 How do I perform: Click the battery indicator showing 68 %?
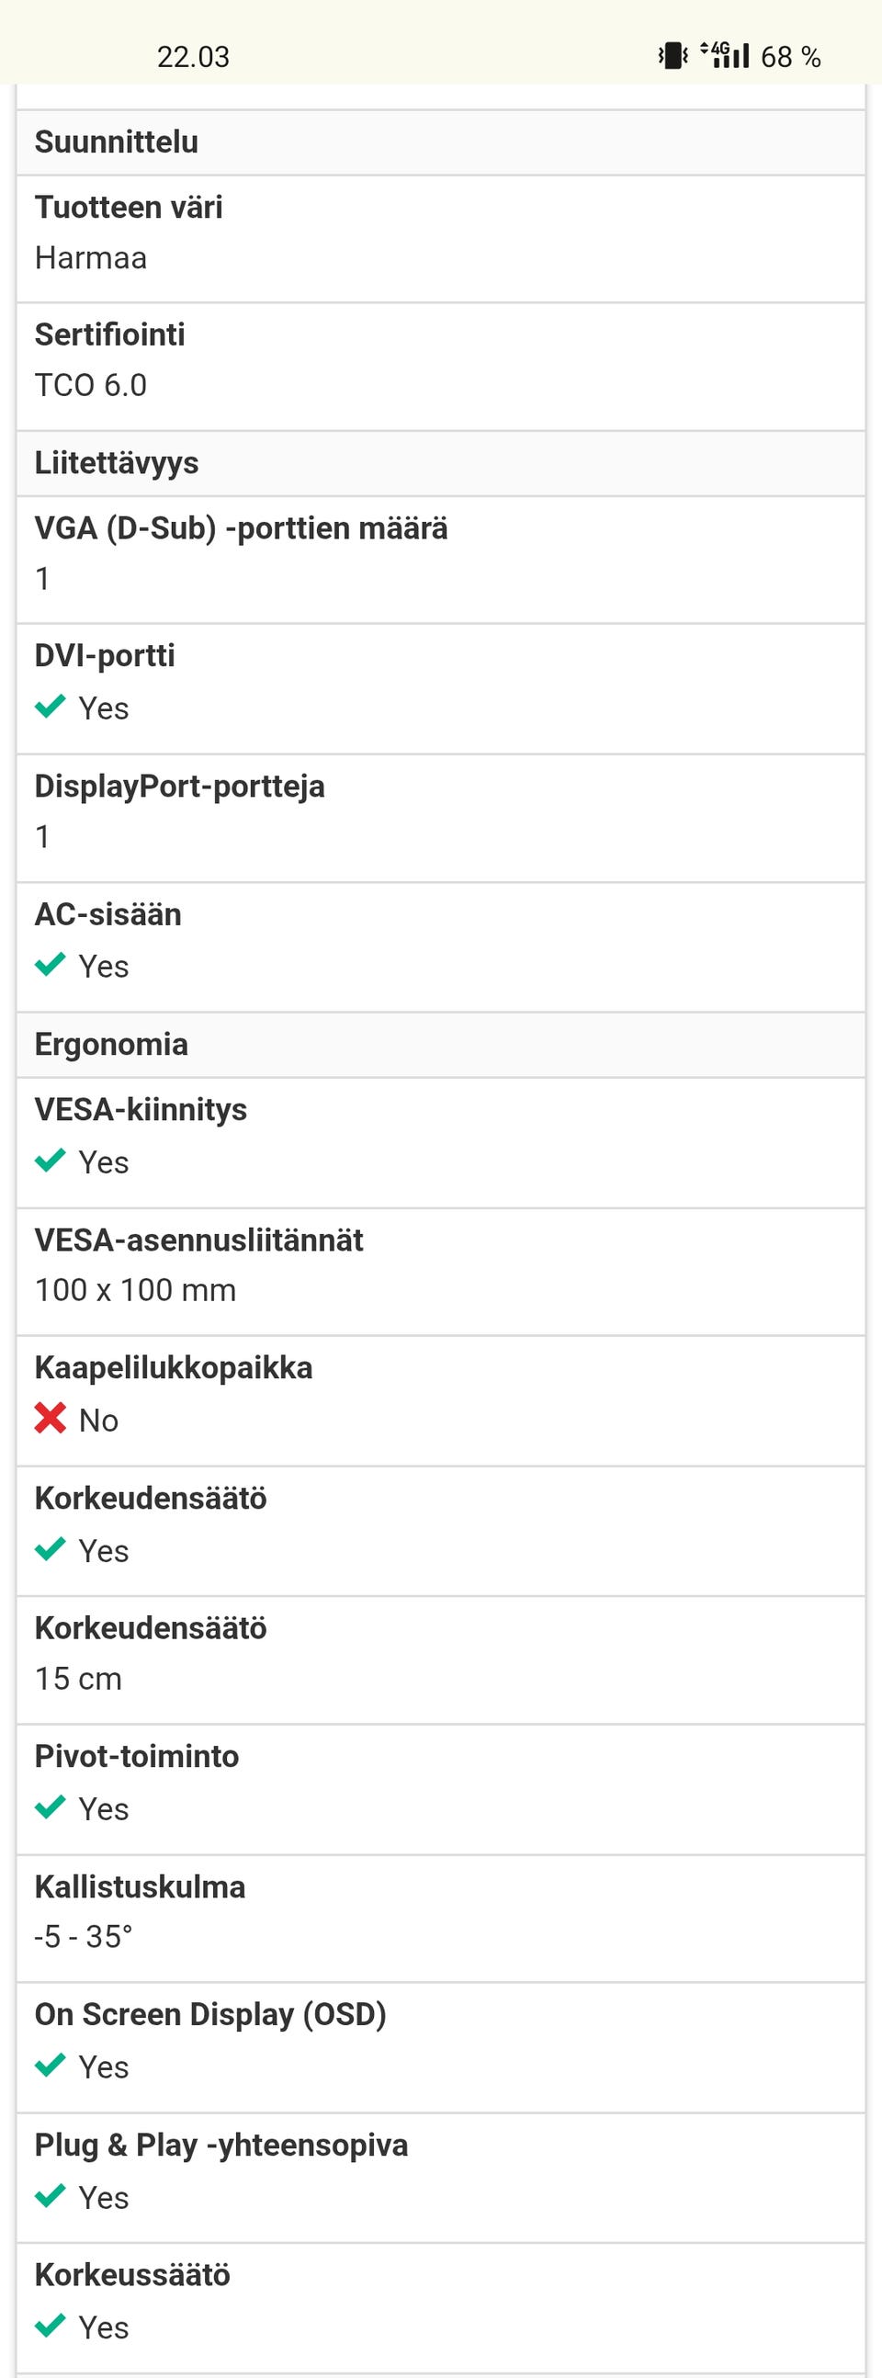[789, 55]
